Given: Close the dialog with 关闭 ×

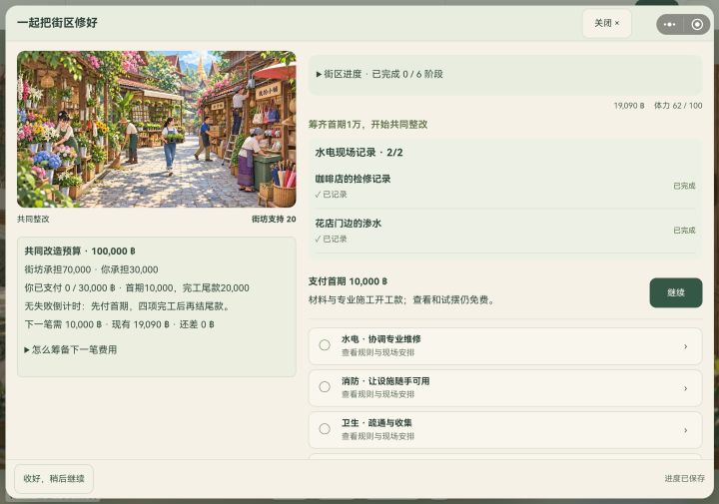Looking at the screenshot, I should point(607,23).
